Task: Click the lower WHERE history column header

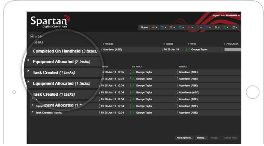Action: (x=183, y=66)
